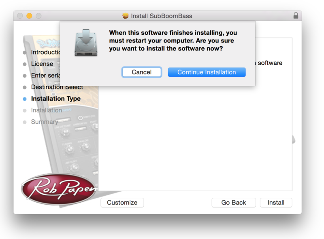Select the Introduction step in sidebar

pyautogui.click(x=45, y=52)
